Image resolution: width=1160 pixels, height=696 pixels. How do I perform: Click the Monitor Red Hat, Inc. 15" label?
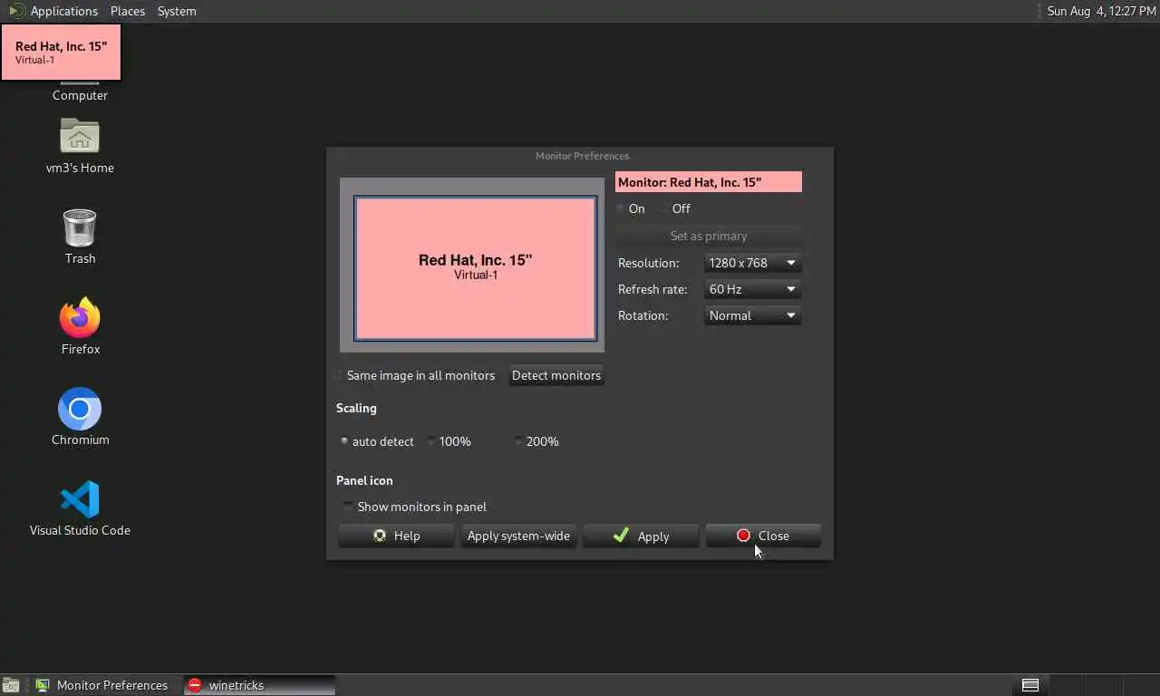[709, 182]
